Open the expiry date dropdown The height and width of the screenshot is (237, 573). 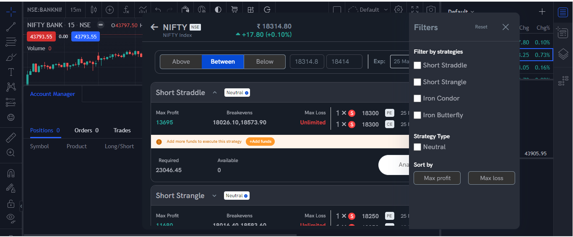400,62
